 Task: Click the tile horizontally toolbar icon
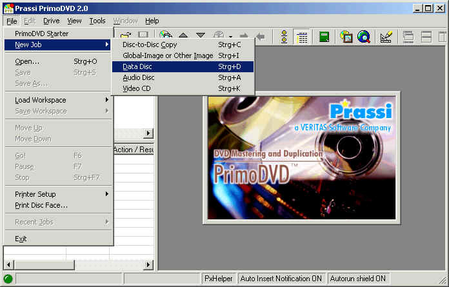pyautogui.click(x=426, y=37)
